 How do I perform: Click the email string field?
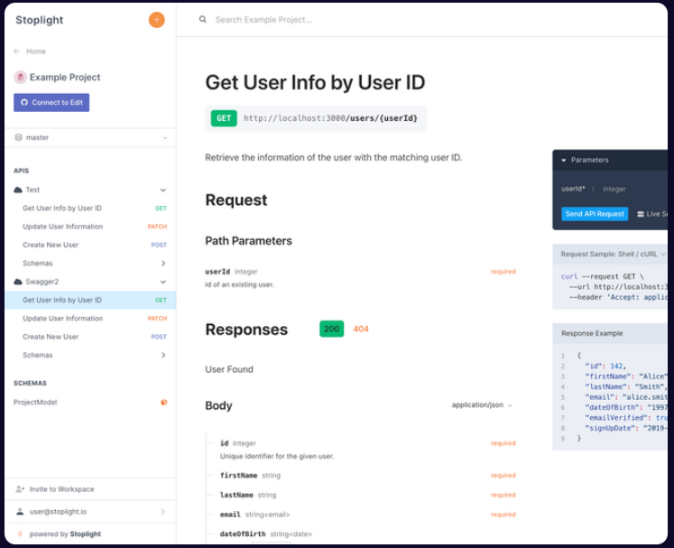click(x=255, y=515)
